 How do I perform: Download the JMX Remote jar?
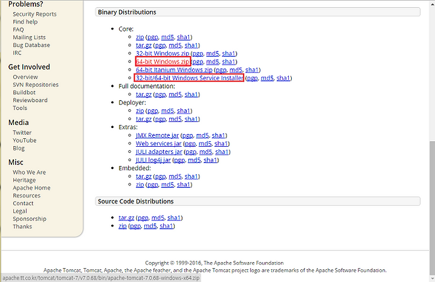pos(157,135)
